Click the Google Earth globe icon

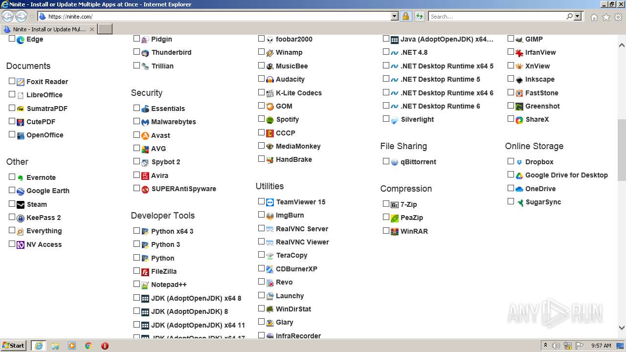click(x=21, y=192)
